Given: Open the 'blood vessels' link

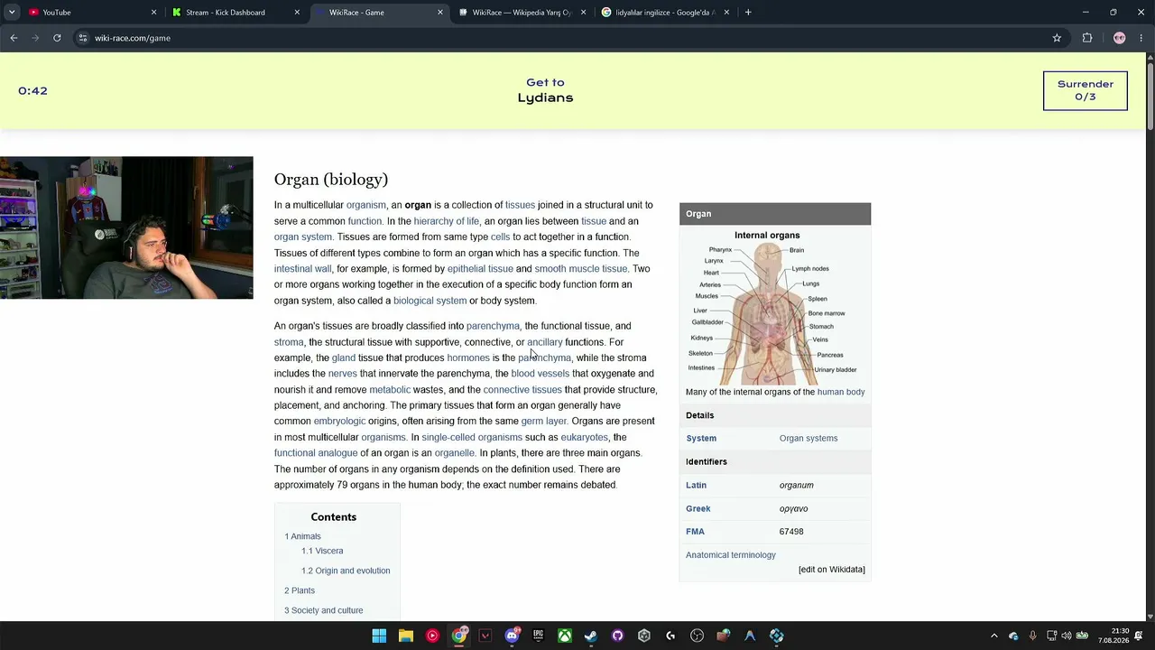Looking at the screenshot, I should tap(541, 374).
